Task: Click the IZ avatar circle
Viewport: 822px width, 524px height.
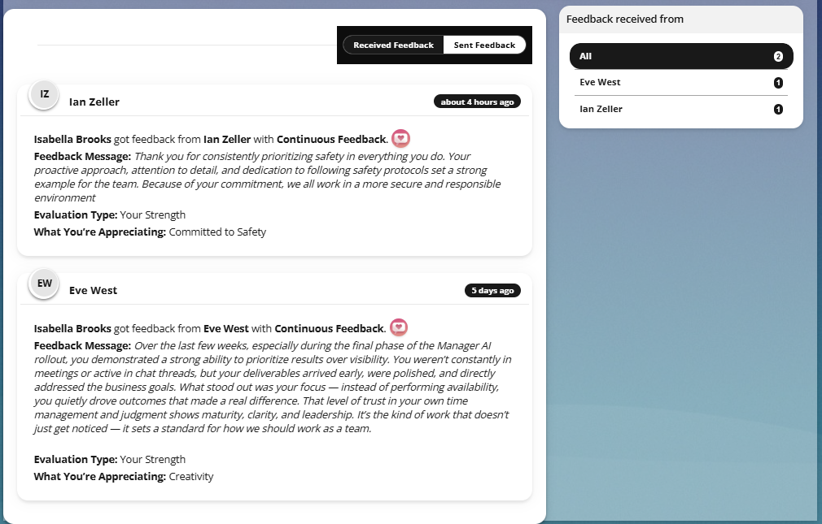Action: (44, 95)
